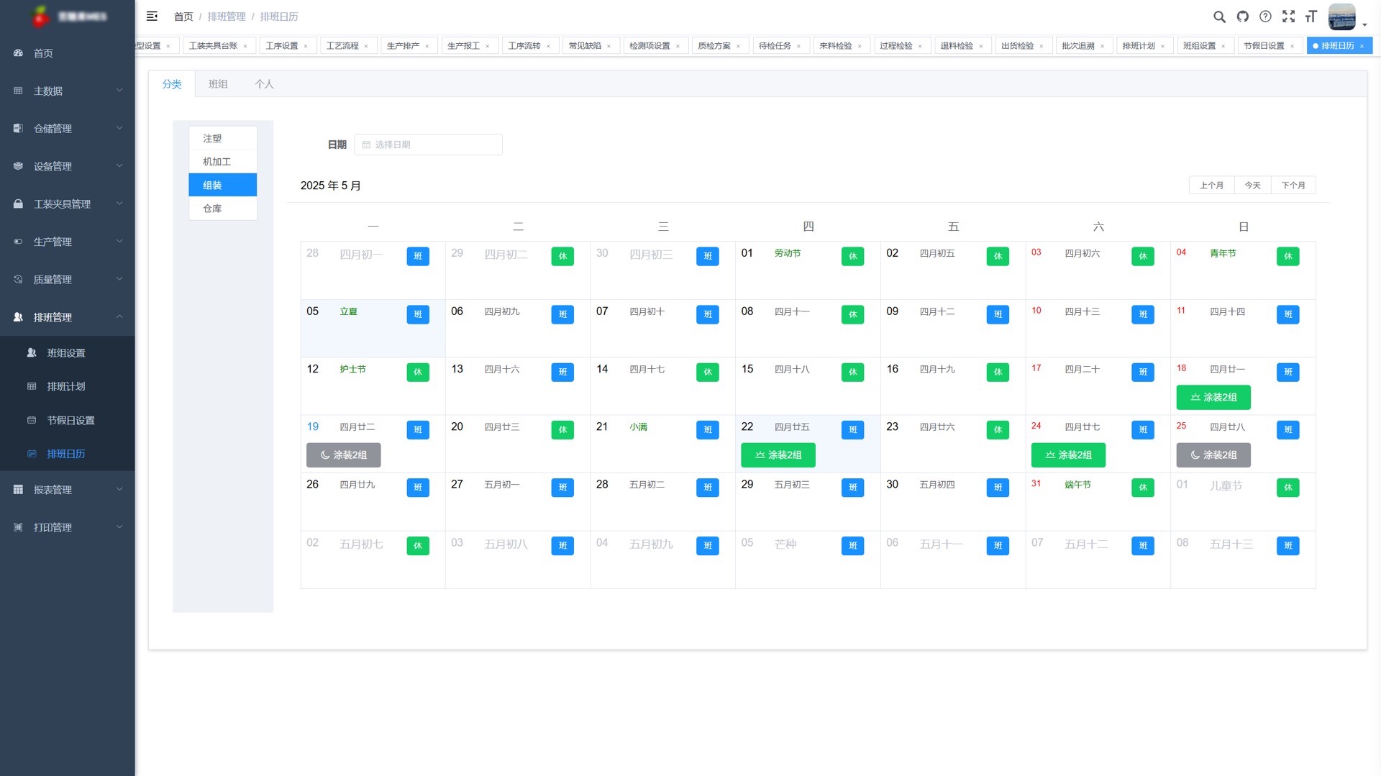The width and height of the screenshot is (1381, 776).
Task: Toggle the 班 badge on May 05
Action: [417, 314]
